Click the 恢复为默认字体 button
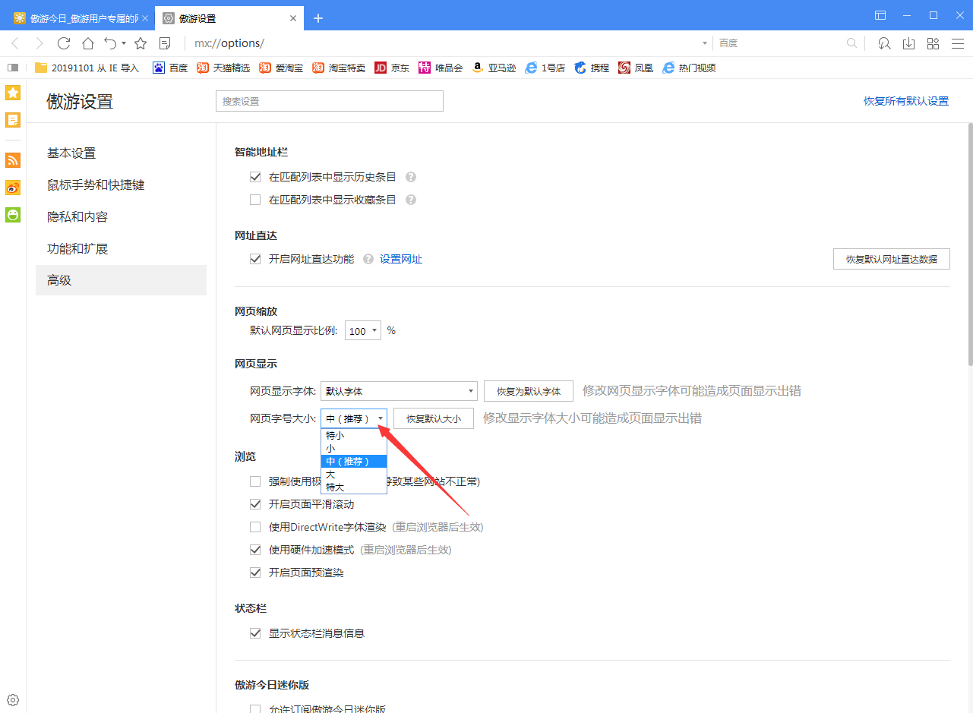 tap(528, 390)
